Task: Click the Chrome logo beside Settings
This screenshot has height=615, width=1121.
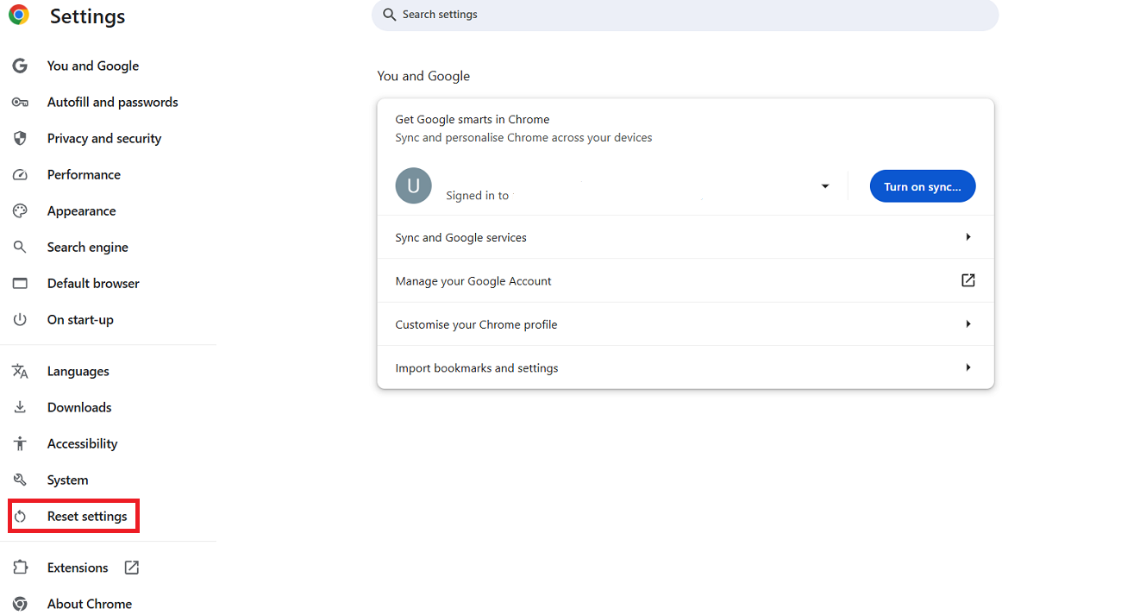Action: tap(19, 15)
